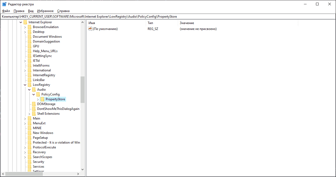Screen dimensions: 336x177
Task: Open the Справка menu
Action: (x=63, y=11)
